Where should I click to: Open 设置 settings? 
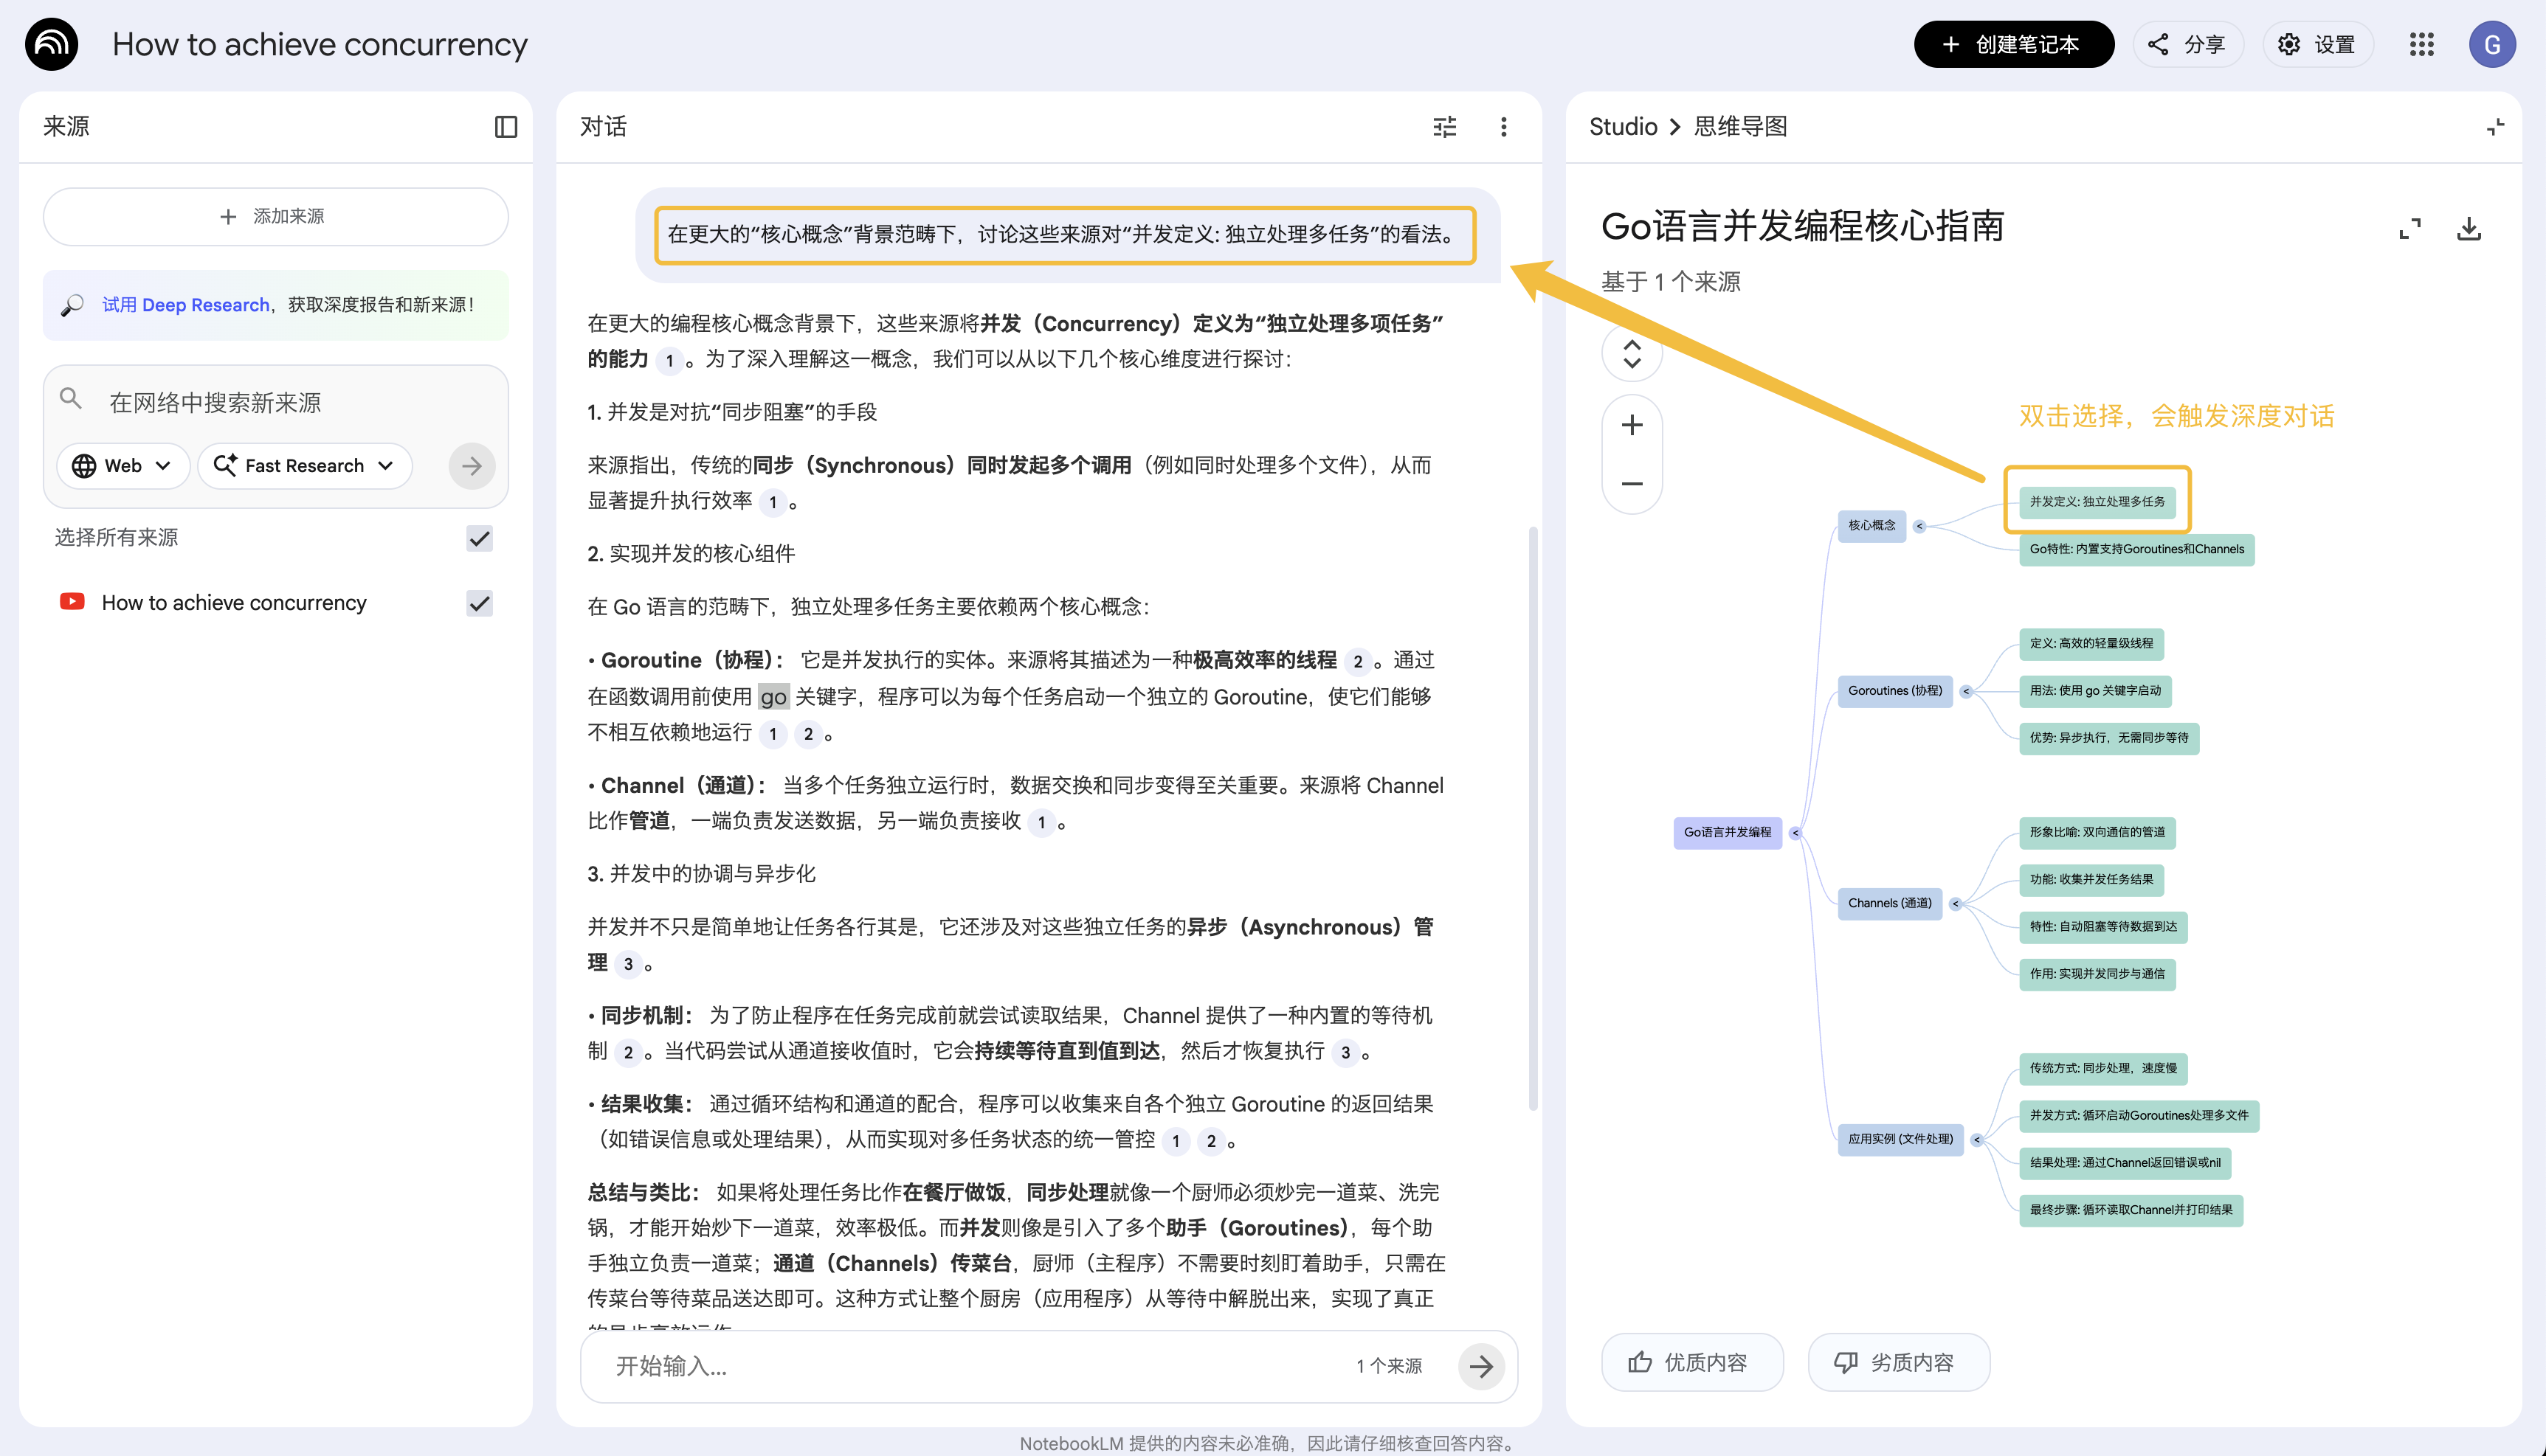[x=2318, y=44]
